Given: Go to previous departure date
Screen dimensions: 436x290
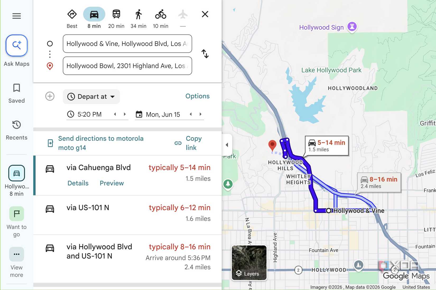Looking at the screenshot, I should coord(191,114).
